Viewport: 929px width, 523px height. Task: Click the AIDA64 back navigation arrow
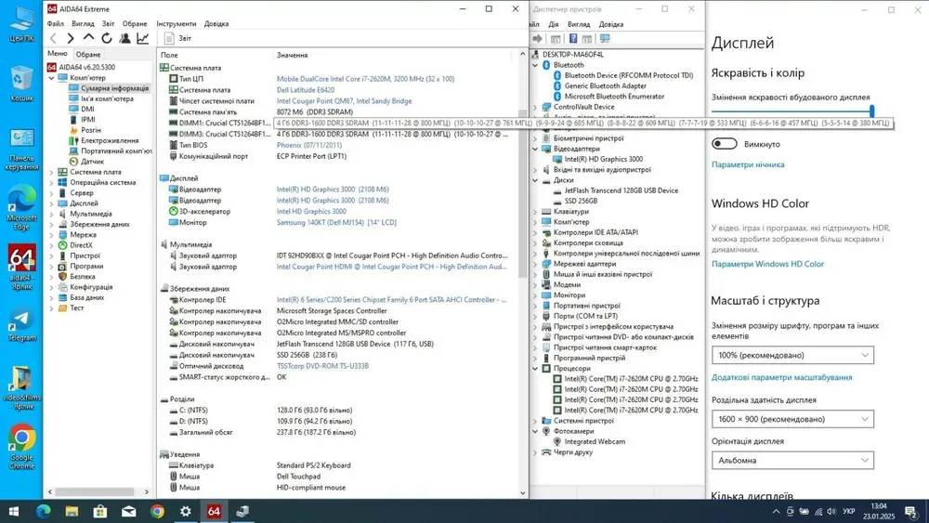click(x=54, y=39)
